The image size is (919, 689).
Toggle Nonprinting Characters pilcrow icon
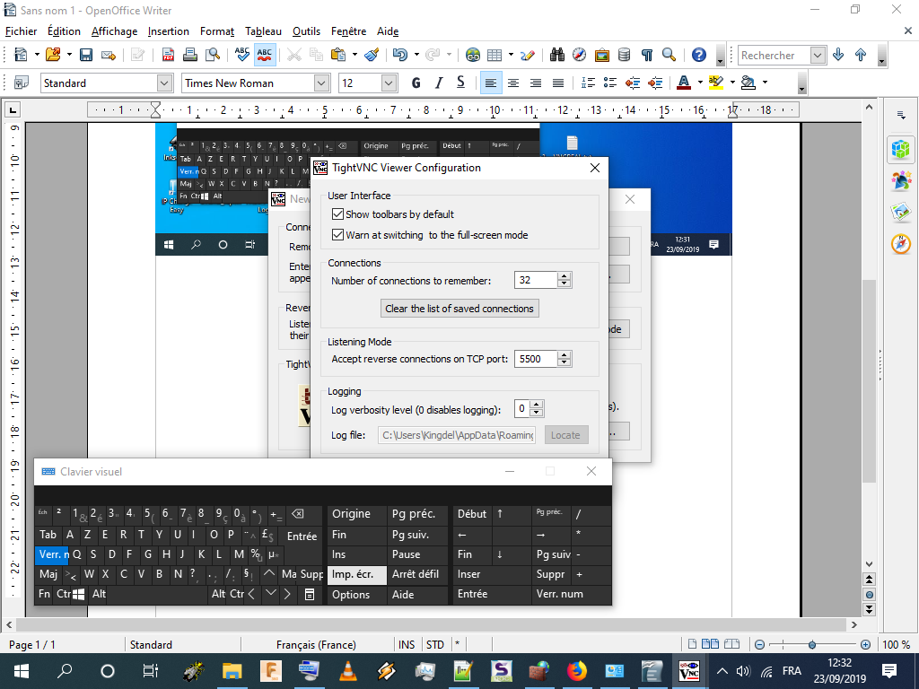tap(647, 55)
